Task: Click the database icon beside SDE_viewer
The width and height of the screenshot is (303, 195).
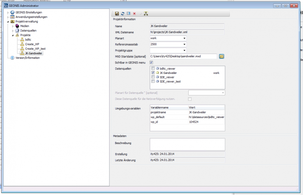Action: 157,77
